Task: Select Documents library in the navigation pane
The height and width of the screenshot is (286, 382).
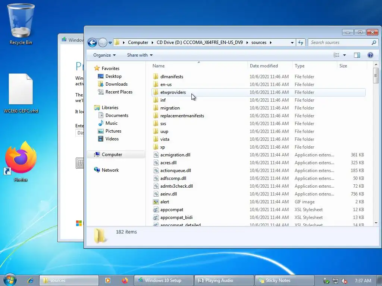Action: point(117,115)
